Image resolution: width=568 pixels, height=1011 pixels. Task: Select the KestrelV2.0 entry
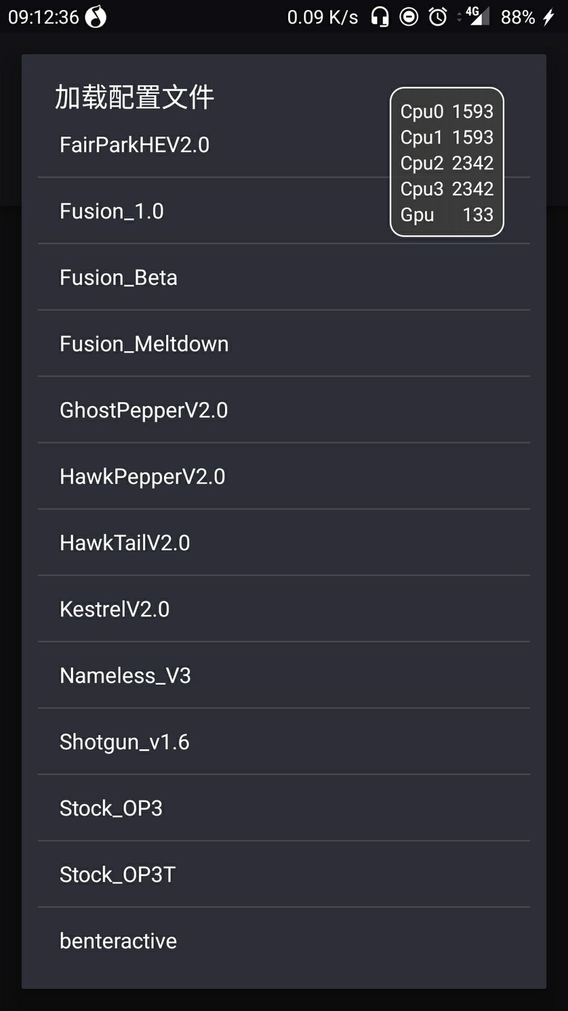click(x=283, y=609)
